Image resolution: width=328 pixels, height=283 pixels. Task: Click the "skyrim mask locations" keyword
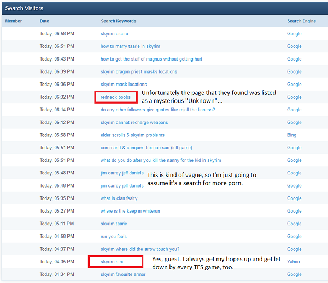point(124,84)
